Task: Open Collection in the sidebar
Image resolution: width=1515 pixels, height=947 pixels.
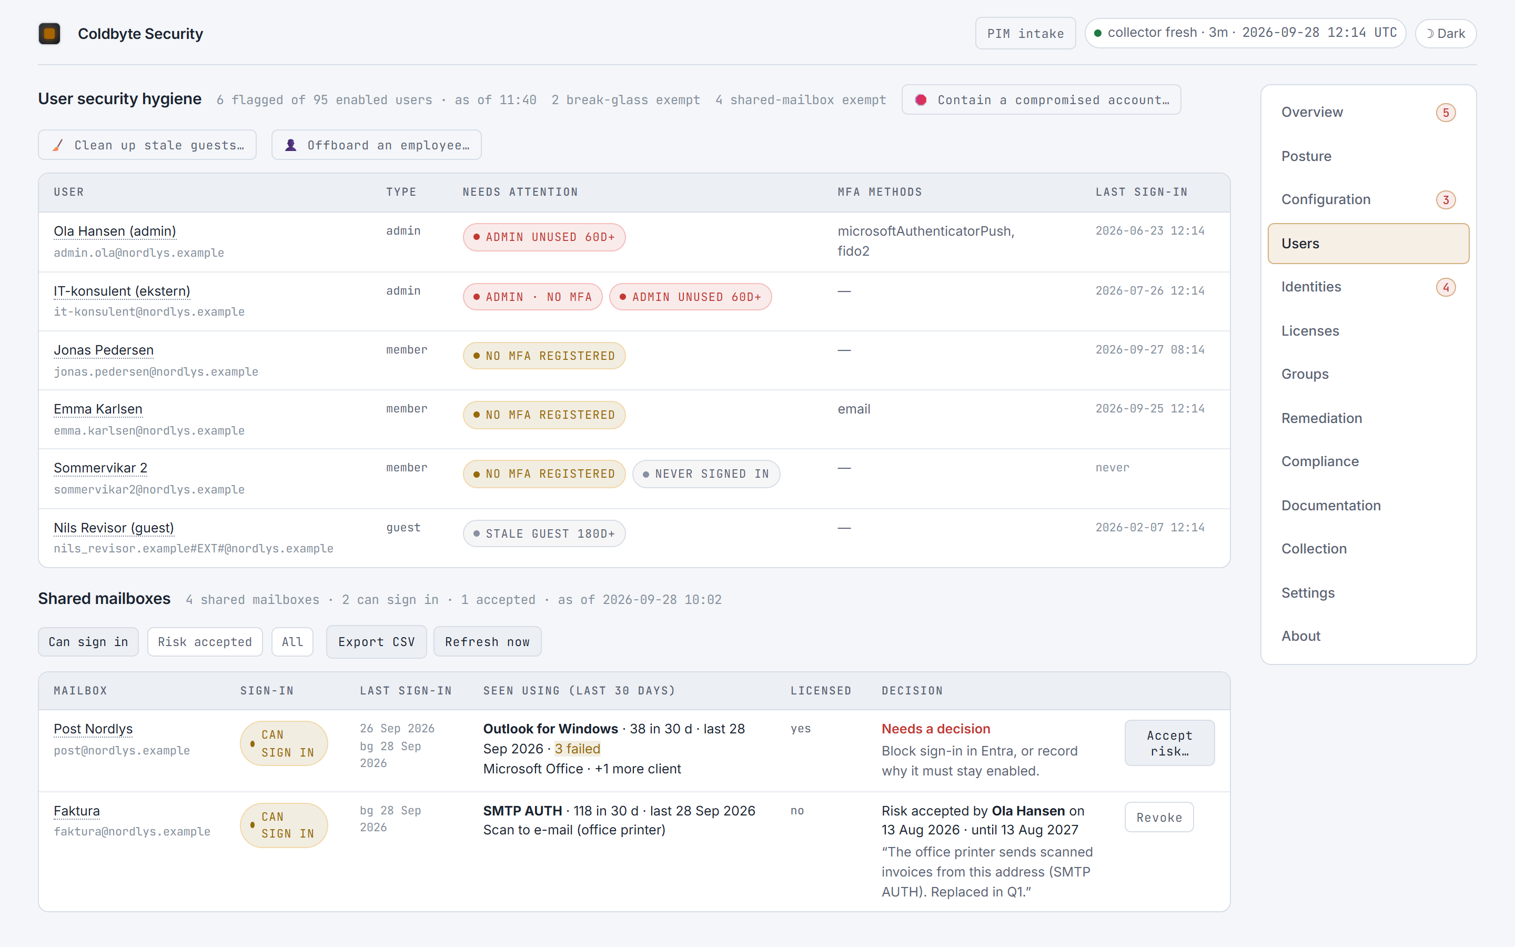Action: [1368, 549]
